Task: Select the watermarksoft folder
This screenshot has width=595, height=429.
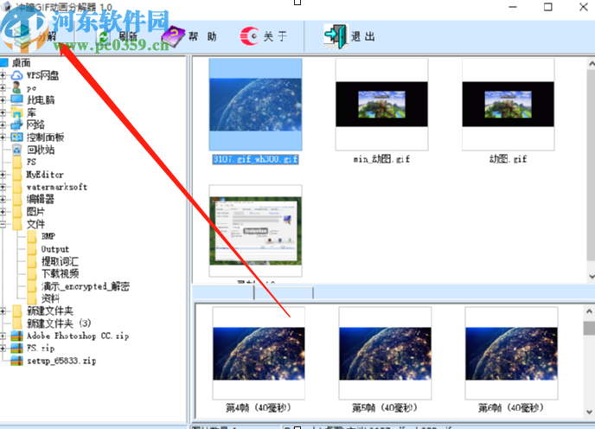Action: [x=57, y=187]
